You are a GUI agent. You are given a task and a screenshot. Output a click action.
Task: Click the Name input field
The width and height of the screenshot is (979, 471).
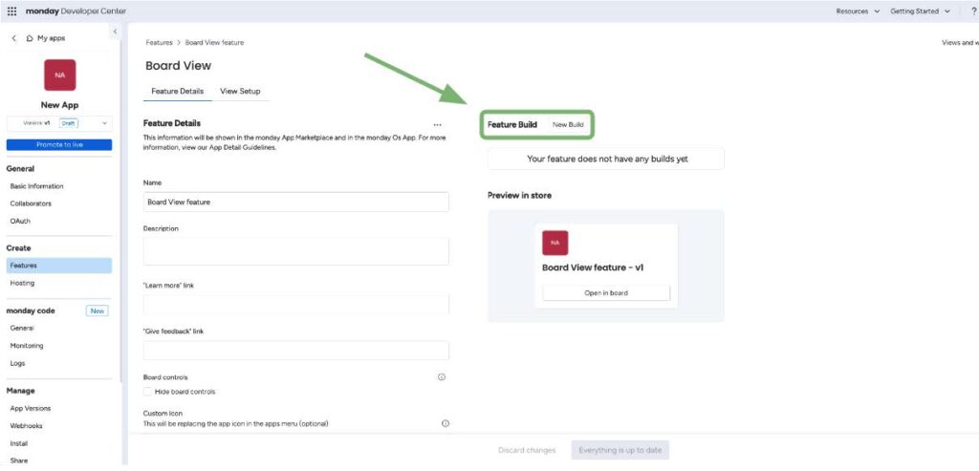click(x=296, y=202)
